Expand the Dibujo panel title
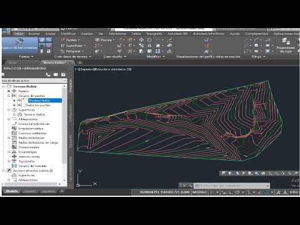The height and width of the screenshot is (225, 300). [258, 56]
